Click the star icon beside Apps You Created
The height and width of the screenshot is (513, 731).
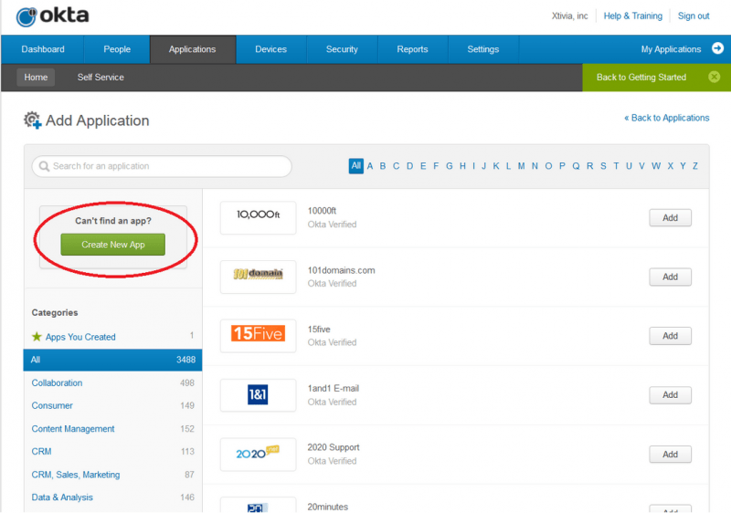pos(37,336)
